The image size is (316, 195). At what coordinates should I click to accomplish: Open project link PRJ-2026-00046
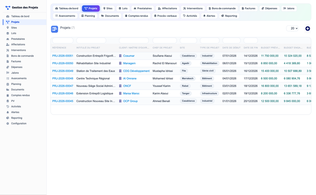coord(63,93)
